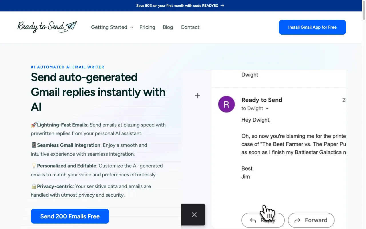366x229 pixels.
Task: Open the Pricing page
Action: [147, 27]
